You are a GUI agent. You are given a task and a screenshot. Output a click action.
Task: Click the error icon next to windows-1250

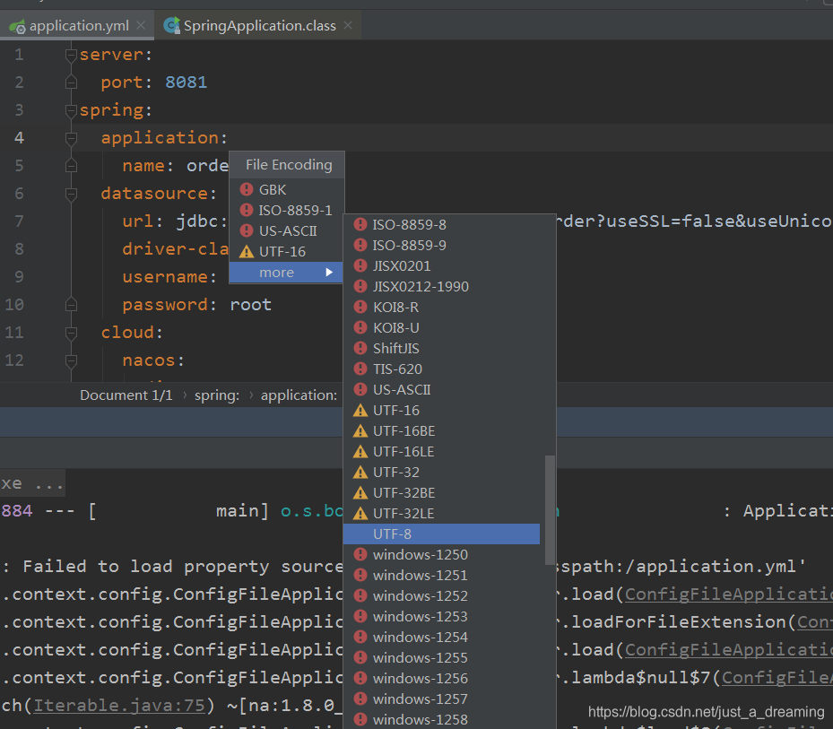click(362, 554)
